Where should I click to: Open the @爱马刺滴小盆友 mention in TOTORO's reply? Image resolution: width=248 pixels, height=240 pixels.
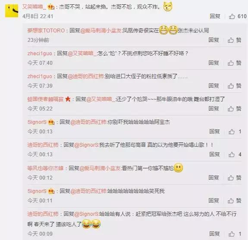pos(101,30)
